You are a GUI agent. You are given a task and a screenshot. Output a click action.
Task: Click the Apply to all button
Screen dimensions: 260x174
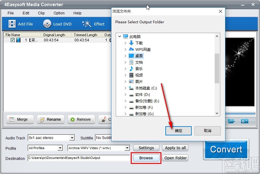tap(175, 148)
